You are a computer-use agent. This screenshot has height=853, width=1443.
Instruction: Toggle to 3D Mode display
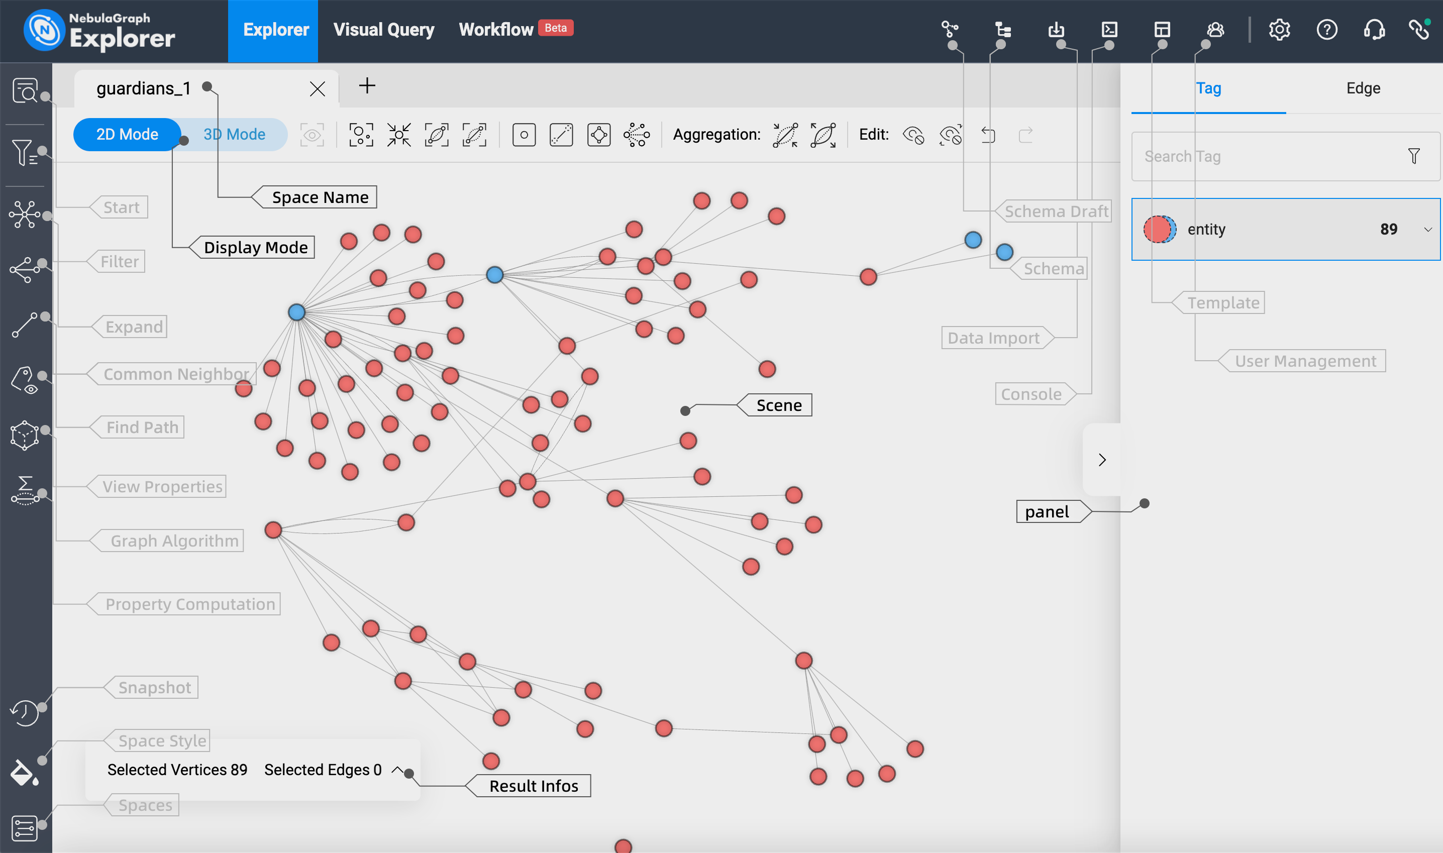(234, 134)
